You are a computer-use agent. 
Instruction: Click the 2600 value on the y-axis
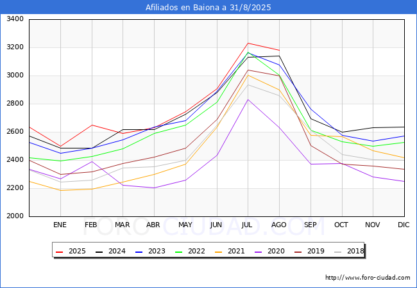[x=15, y=132]
